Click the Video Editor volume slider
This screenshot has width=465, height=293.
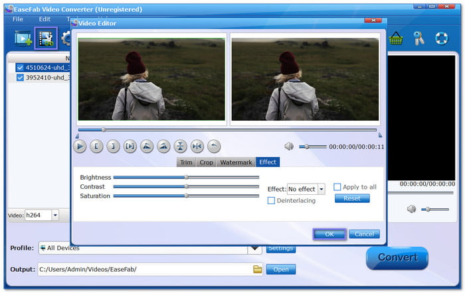[x=313, y=146]
